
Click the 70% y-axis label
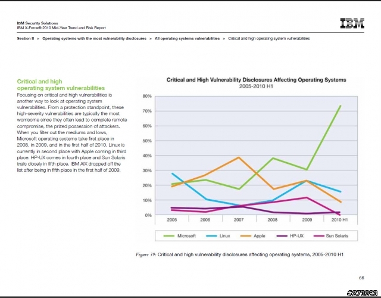point(147,111)
